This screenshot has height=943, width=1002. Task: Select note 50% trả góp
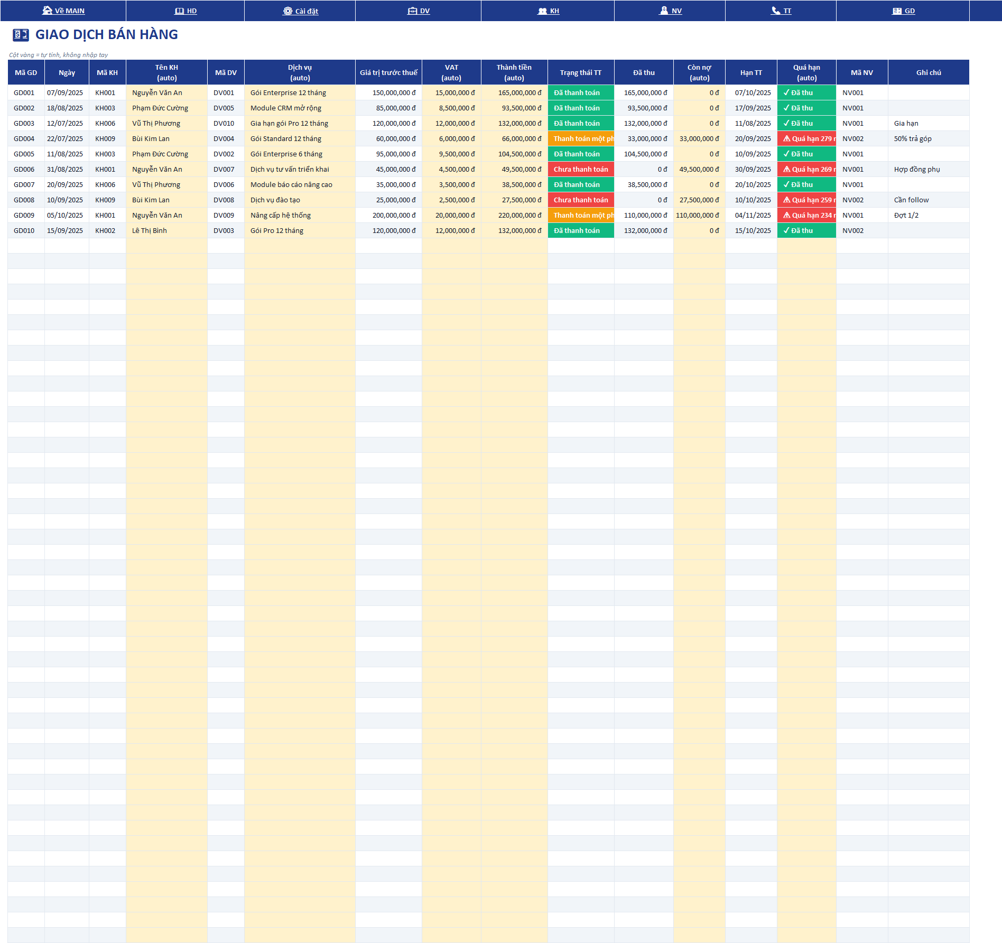[929, 138]
